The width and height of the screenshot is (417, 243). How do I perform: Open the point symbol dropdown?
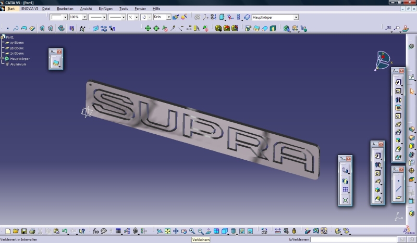(x=137, y=17)
